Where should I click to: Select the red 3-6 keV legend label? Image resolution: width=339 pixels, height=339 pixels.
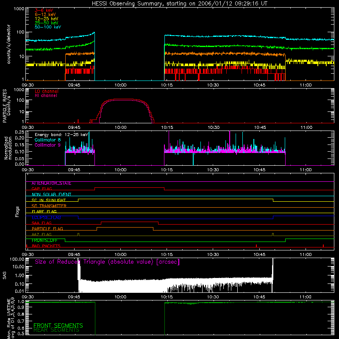click(x=44, y=10)
